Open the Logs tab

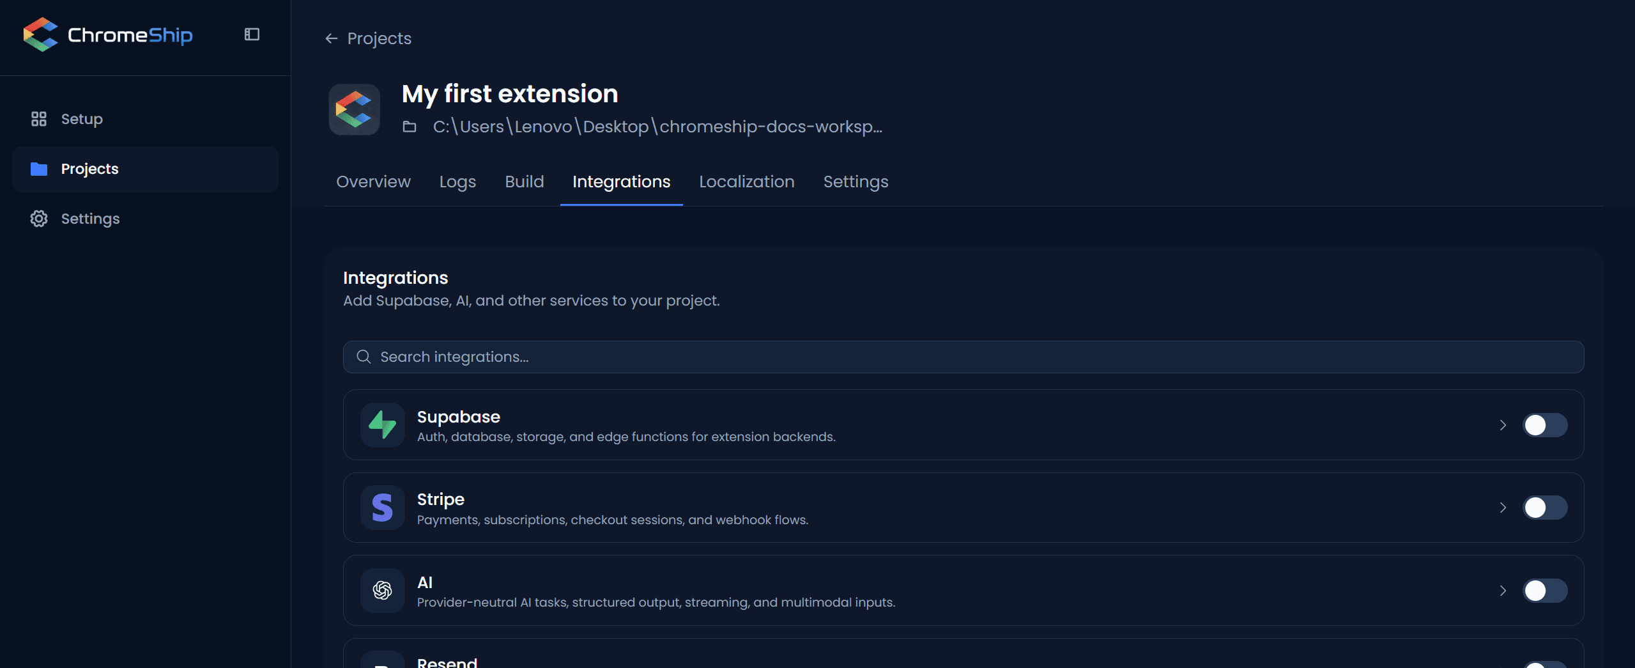tap(457, 182)
